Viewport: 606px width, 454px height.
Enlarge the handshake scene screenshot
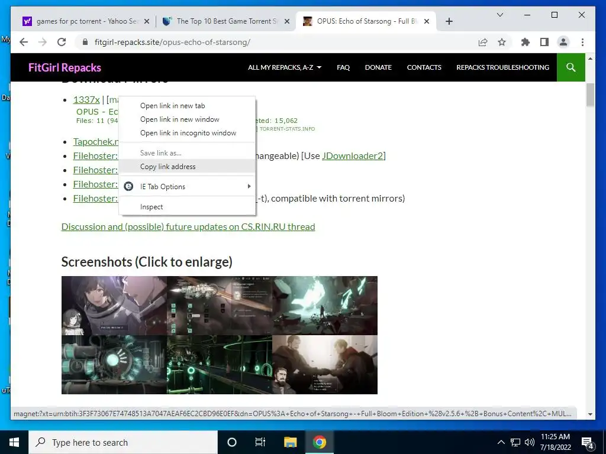[325, 364]
